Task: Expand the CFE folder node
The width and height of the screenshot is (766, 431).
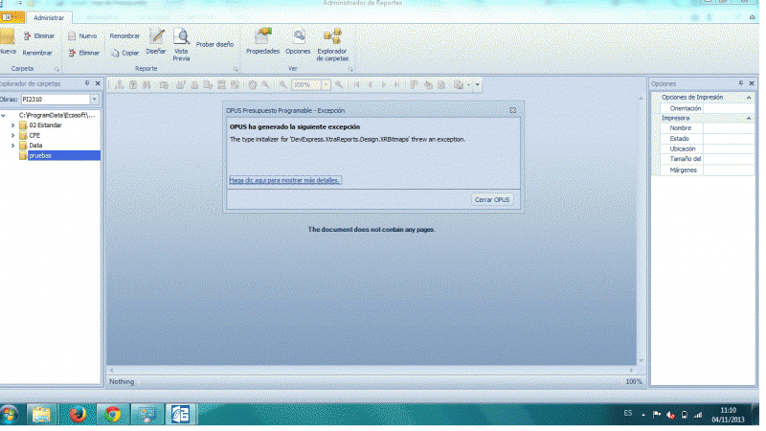Action: pyautogui.click(x=12, y=135)
